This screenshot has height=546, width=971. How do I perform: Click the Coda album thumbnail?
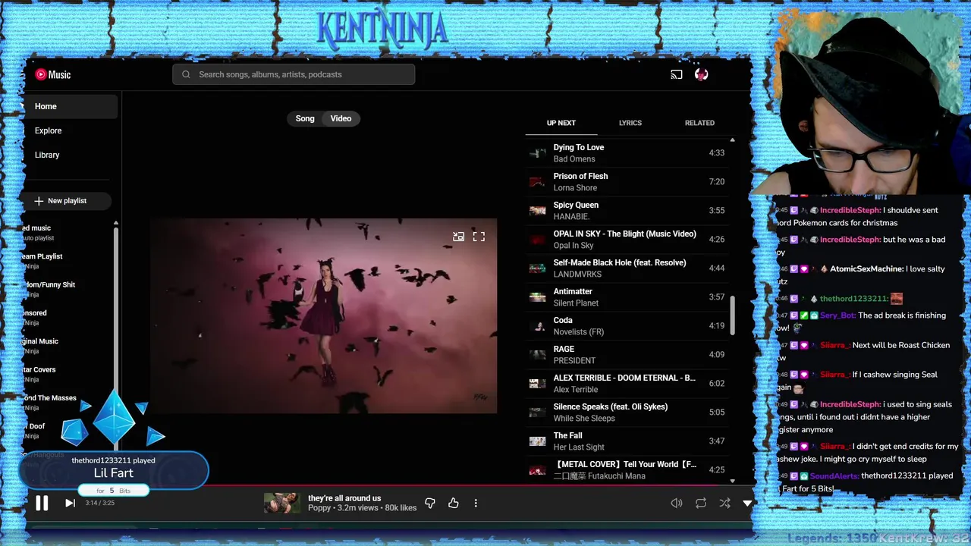pyautogui.click(x=537, y=326)
